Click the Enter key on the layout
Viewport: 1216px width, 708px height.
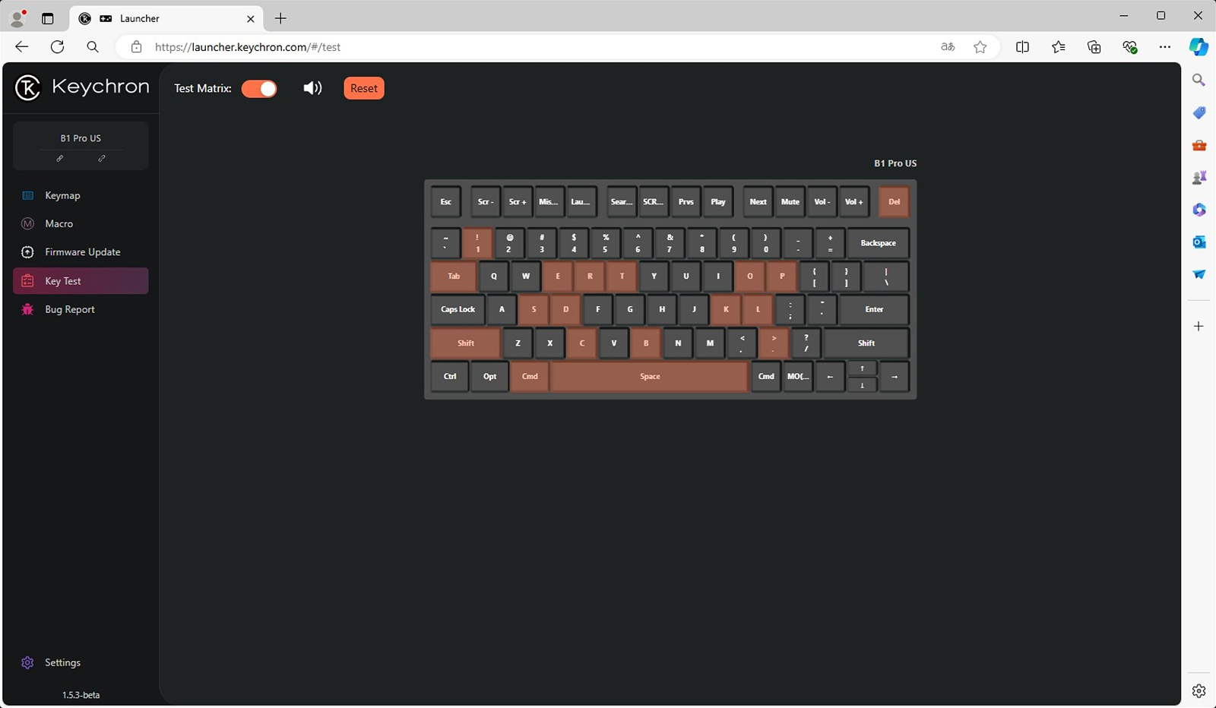pos(874,309)
